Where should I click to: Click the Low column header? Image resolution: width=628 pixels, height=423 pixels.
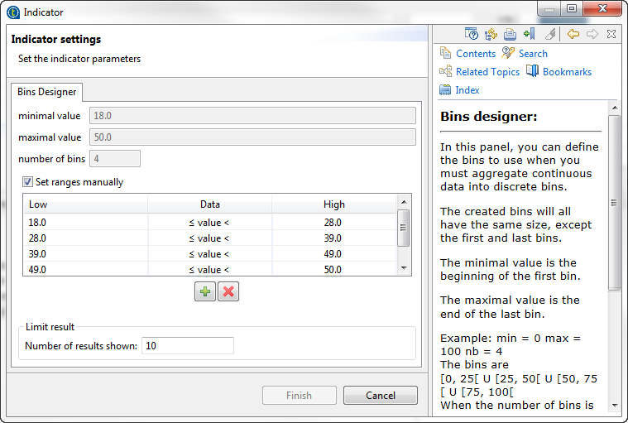(x=85, y=204)
